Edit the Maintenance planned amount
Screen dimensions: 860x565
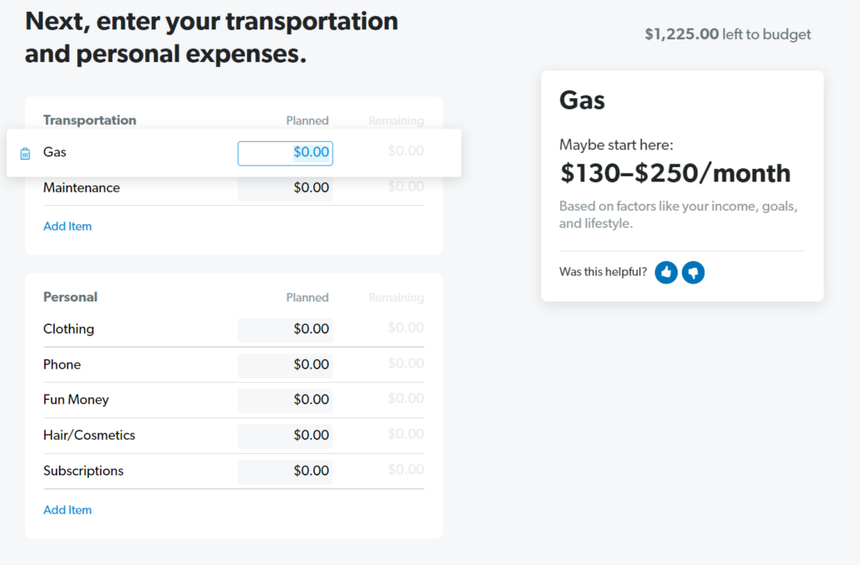285,188
